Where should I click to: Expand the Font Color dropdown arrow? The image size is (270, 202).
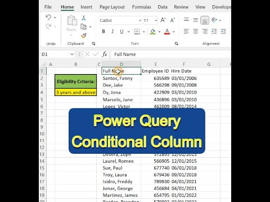coord(174,31)
